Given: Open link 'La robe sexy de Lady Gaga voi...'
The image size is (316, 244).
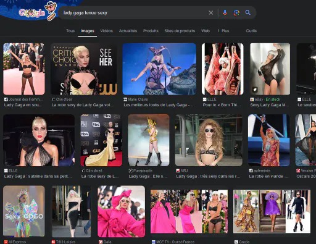Looking at the screenshot, I should point(82,105).
